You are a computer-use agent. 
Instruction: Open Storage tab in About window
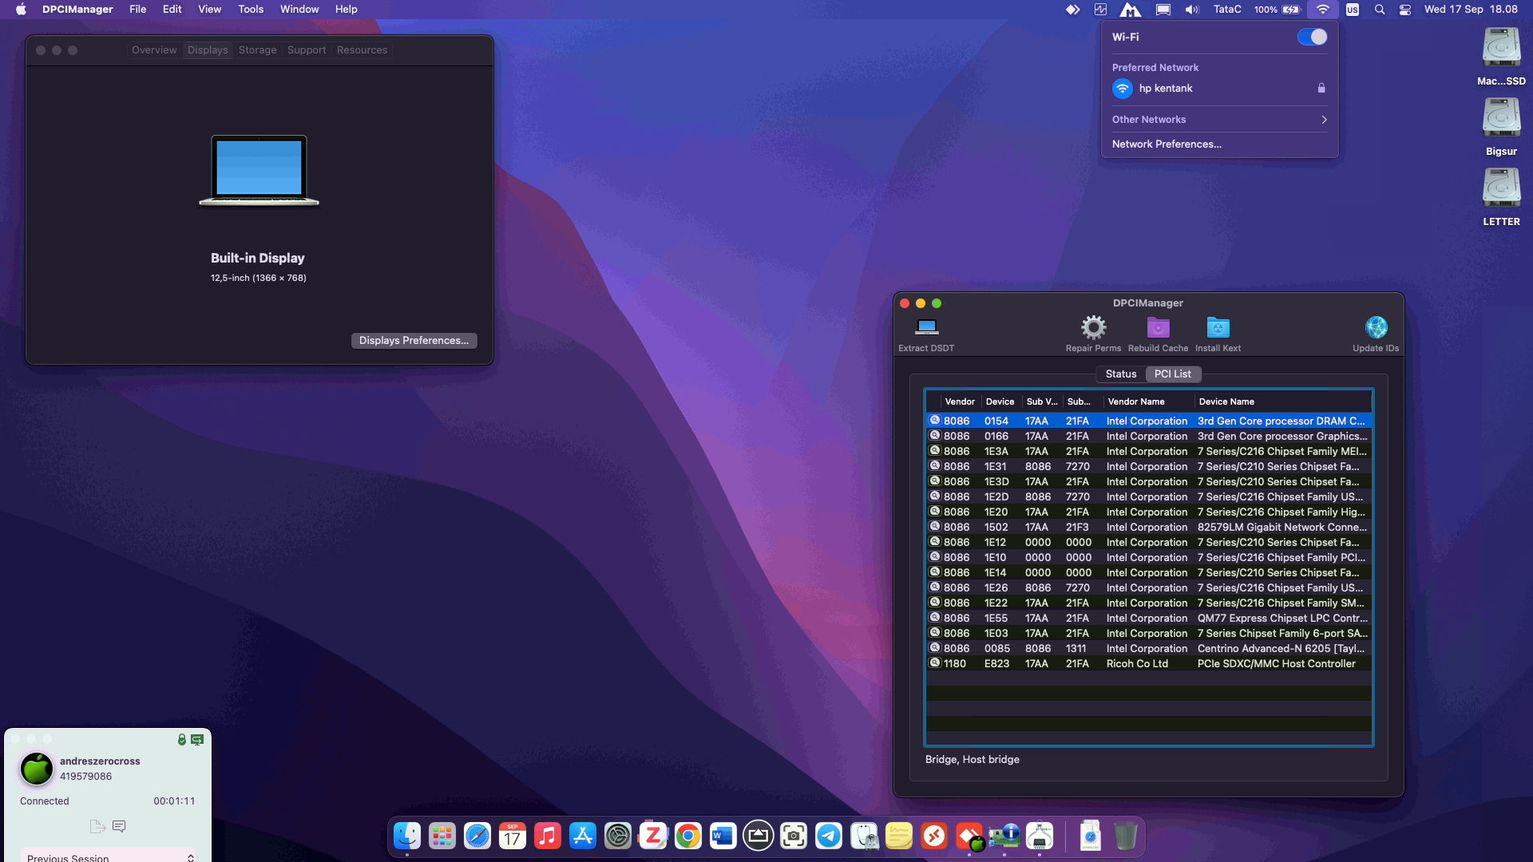tap(258, 49)
